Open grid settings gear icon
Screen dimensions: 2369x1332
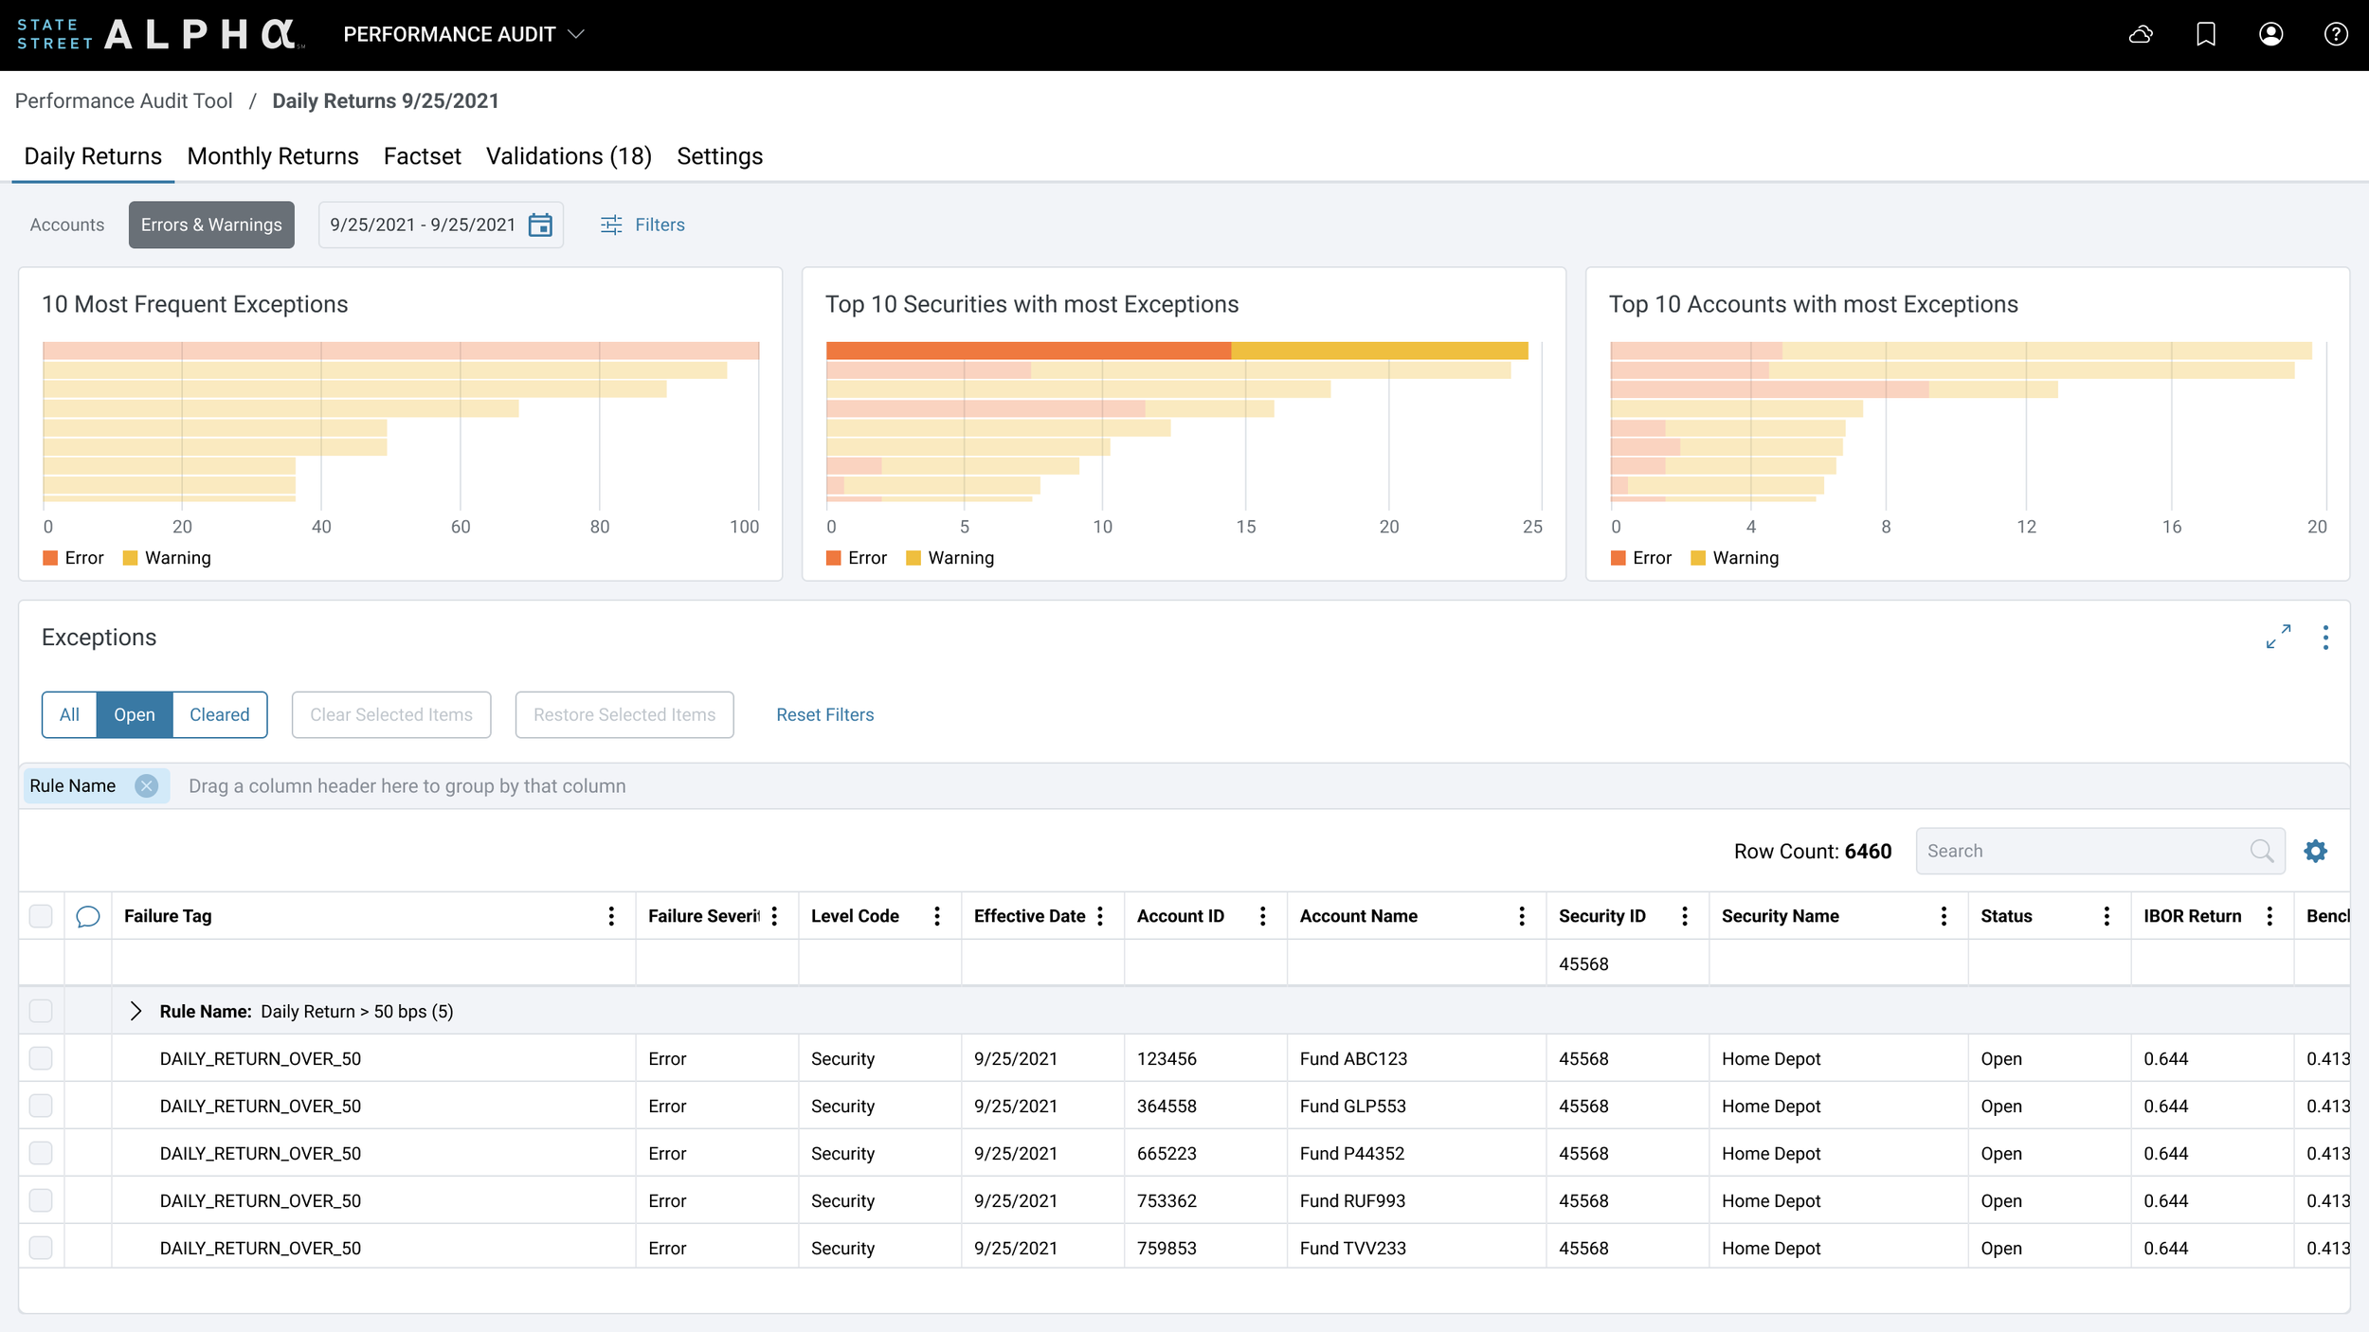pyautogui.click(x=2316, y=851)
